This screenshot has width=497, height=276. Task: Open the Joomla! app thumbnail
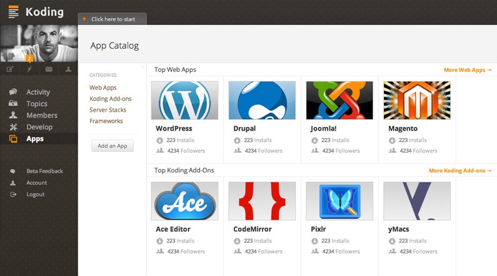coord(339,101)
